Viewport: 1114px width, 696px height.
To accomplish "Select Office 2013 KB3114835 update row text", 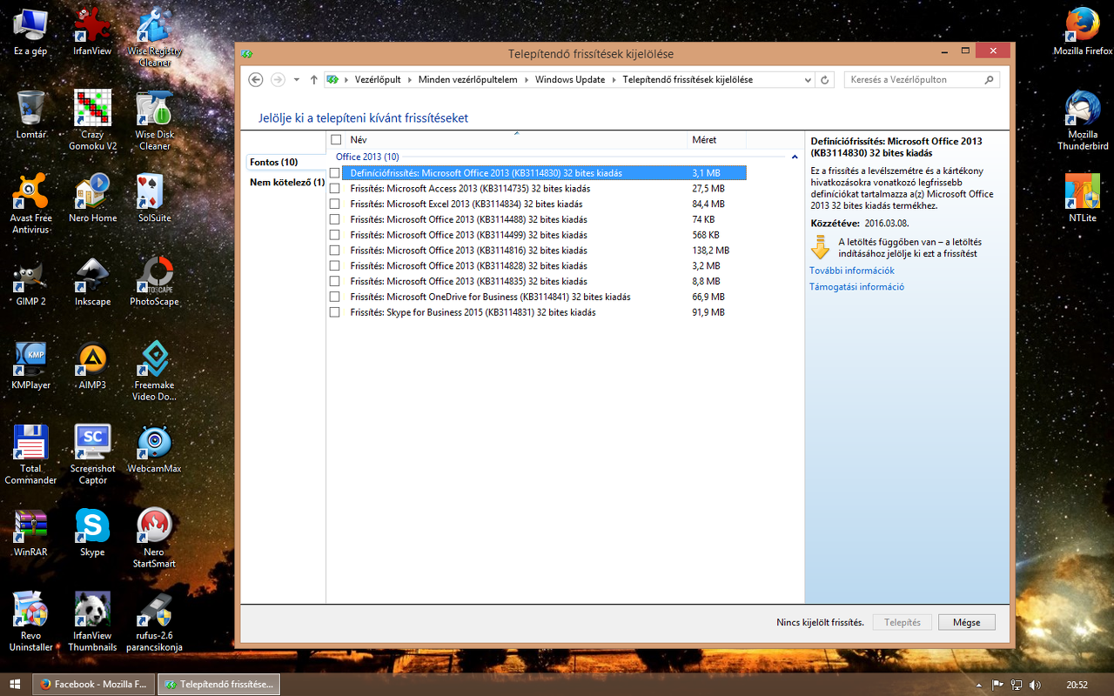I will coord(468,282).
